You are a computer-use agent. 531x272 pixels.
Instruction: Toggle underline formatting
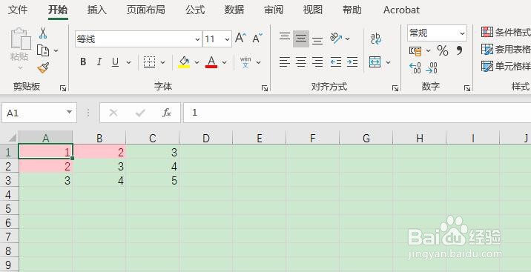(x=115, y=62)
